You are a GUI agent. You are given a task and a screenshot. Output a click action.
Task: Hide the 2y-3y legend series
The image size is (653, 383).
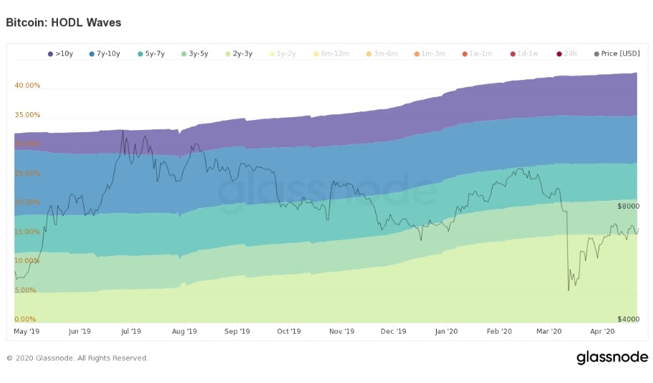pos(238,54)
